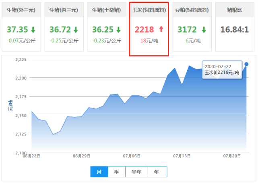The width and height of the screenshot is (258, 183).
Task: Click the -0.23元/公斤 change text
Action: (107, 41)
